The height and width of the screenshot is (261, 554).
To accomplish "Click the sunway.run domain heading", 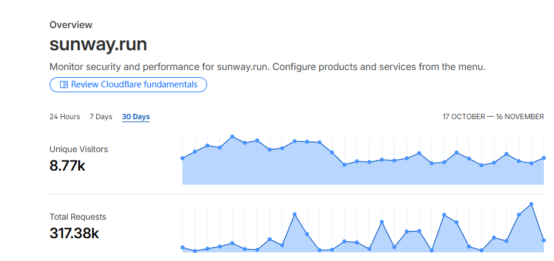I will coord(98,45).
